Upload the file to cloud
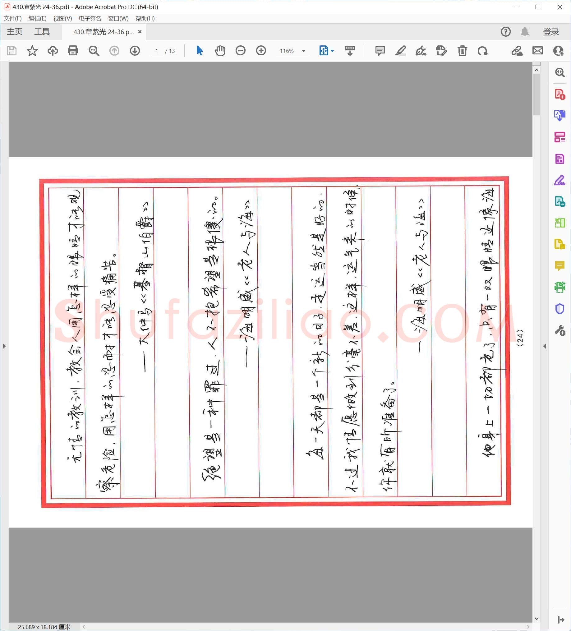The width and height of the screenshot is (571, 631). 53,51
